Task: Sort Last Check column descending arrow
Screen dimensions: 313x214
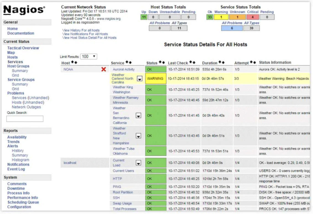Action: tap(194, 62)
